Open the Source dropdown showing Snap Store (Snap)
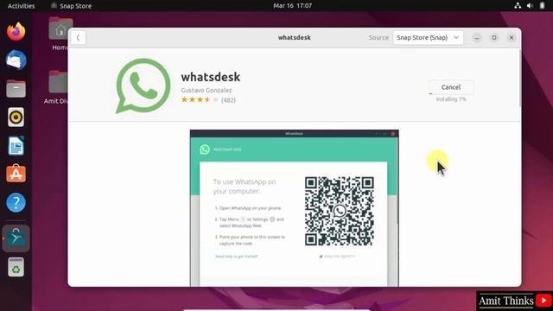553x311 pixels. [x=428, y=37]
